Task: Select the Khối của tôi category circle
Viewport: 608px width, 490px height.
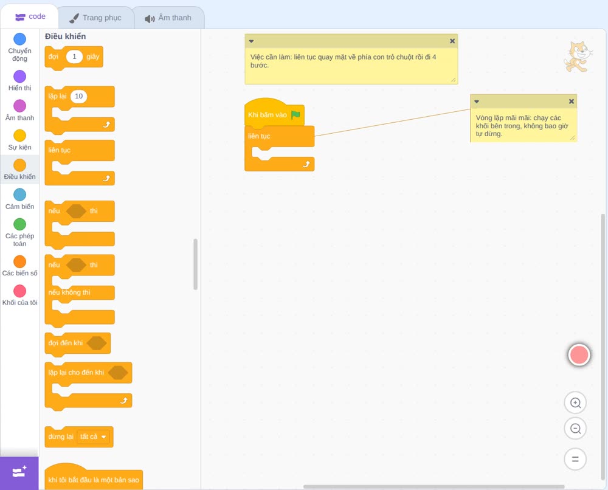Action: coord(20,291)
